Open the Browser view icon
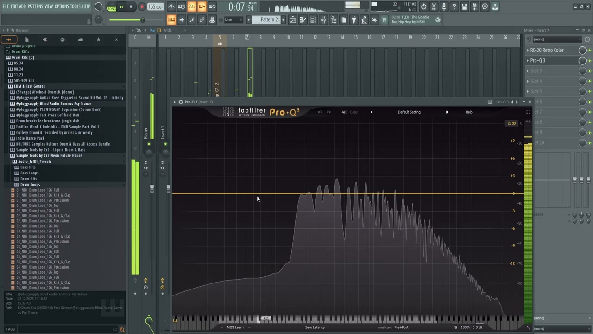This screenshot has width=593, height=334. click(x=334, y=19)
